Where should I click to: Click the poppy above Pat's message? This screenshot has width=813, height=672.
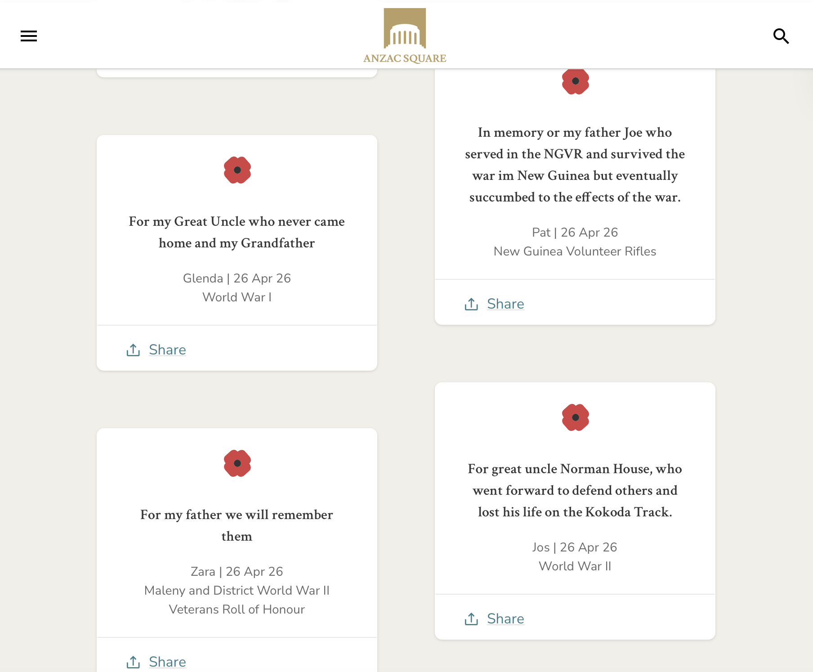pyautogui.click(x=576, y=81)
